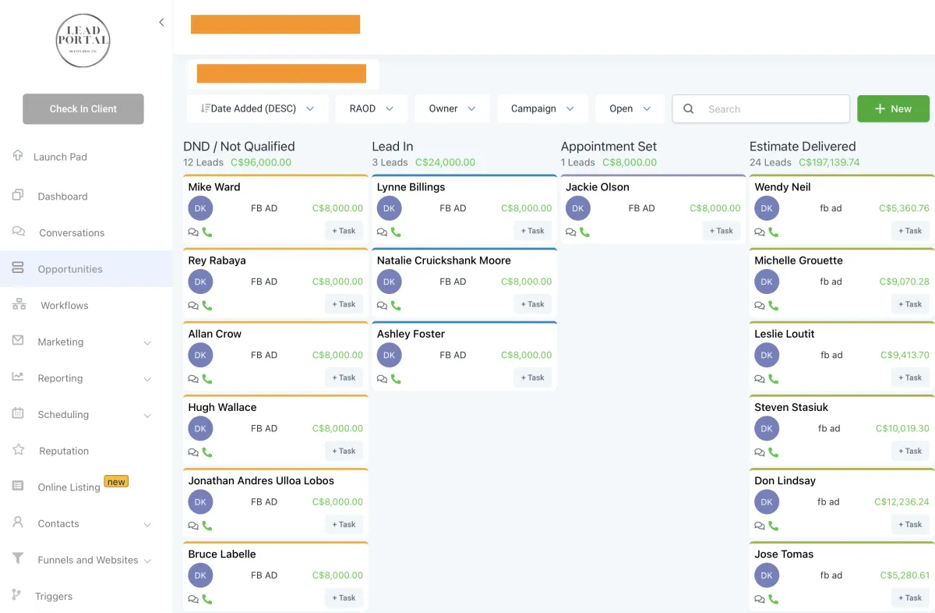935x613 pixels.
Task: Add a task to Lynne Billings' card
Action: (x=532, y=231)
